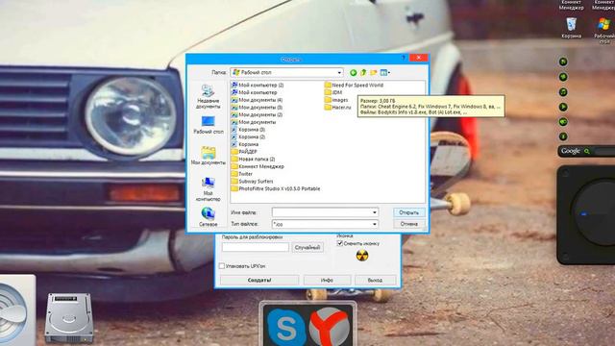
Task: Open Мой компьютер in places bar
Action: click(208, 189)
